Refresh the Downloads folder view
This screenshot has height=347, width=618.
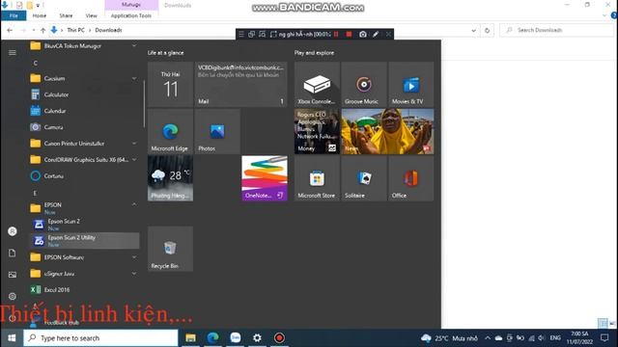(x=487, y=30)
